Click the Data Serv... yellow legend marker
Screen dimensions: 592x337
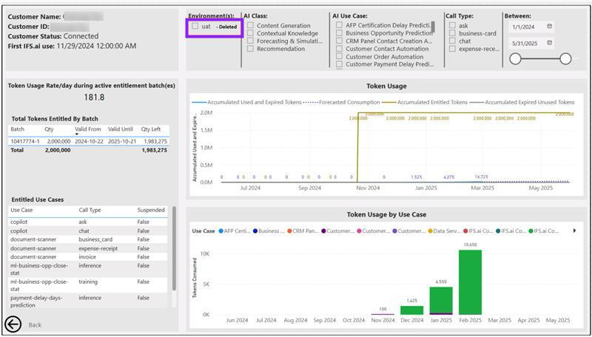tap(430, 231)
